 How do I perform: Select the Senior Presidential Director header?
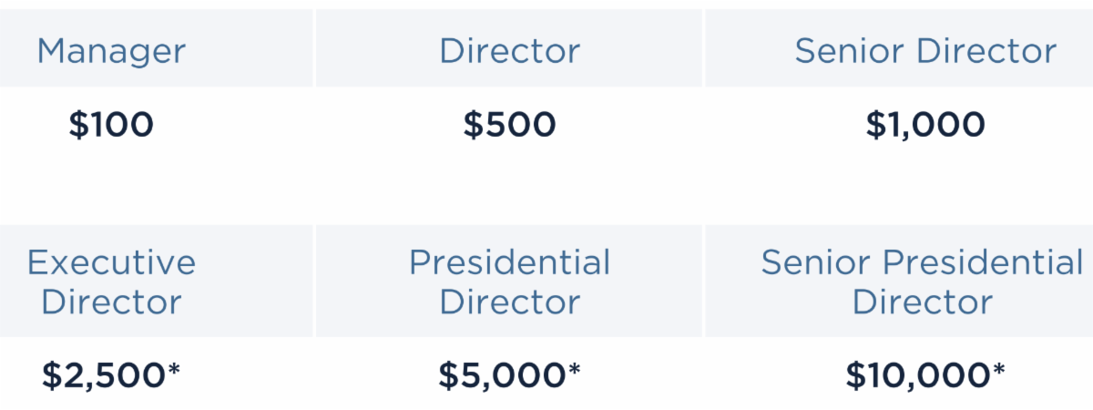pos(922,282)
